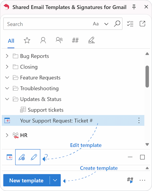Viewport: 152px width, 191px height.
Task: Collapse the Troubleshooting folder
Action: pyautogui.click(x=7, y=88)
